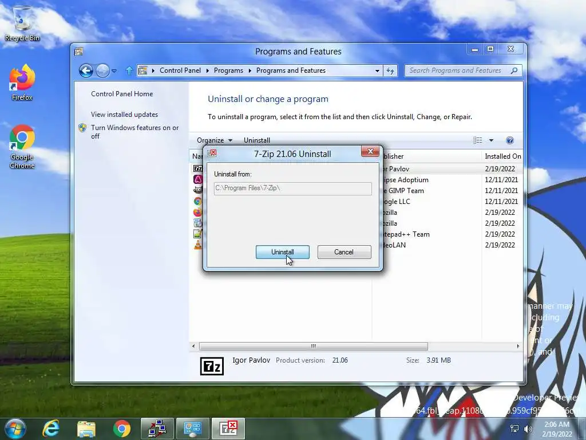Select the Google Chrome list row icon
This screenshot has height=440, width=586.
pos(197,201)
